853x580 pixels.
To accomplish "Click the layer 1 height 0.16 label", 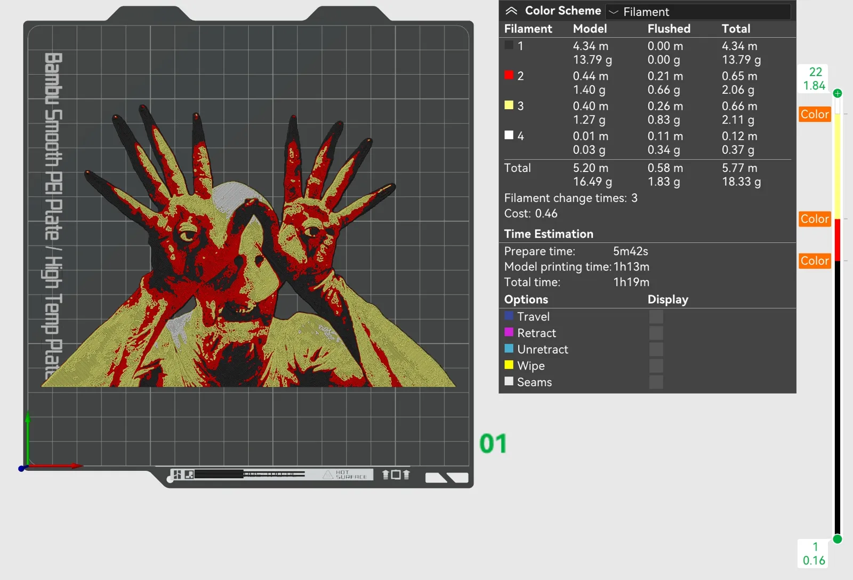I will [x=814, y=553].
